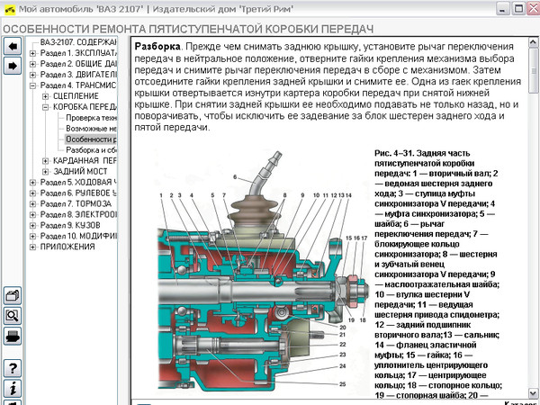Image resolution: width=540 pixels, height=405 pixels.
Task: Click the ВАЗ-2107. СОДЕРЖАНИЕ root item
Action: click(78, 42)
